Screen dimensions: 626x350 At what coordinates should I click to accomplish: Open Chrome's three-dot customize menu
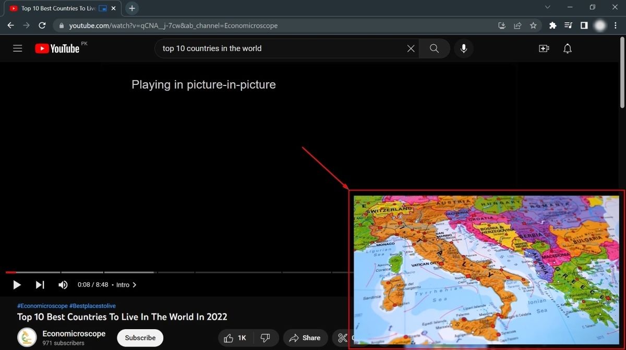click(x=616, y=25)
